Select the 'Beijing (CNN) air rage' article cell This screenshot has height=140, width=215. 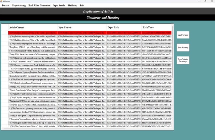[33, 87]
